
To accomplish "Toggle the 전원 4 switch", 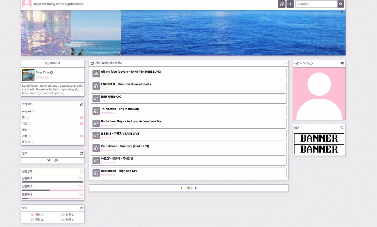I will tap(63, 220).
